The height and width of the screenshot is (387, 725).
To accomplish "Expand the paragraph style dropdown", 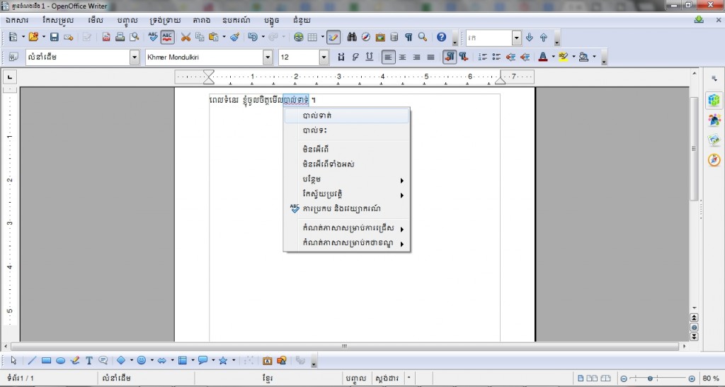I will click(134, 57).
